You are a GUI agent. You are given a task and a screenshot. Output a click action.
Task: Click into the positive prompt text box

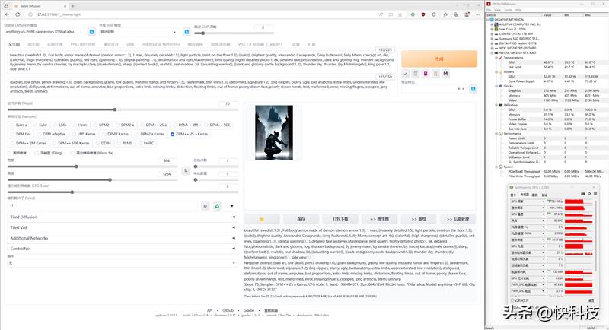pos(201,62)
